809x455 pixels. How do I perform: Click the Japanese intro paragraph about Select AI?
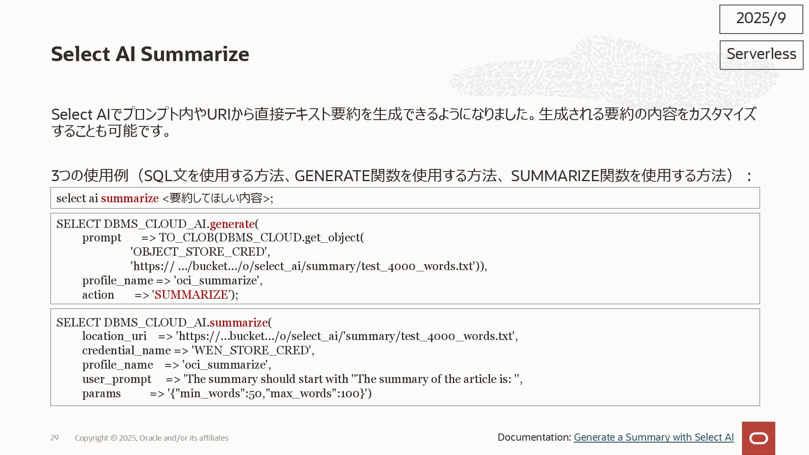[404, 122]
